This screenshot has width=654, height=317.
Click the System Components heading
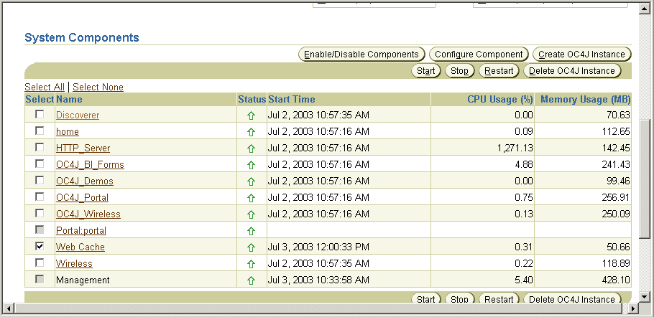coord(82,37)
